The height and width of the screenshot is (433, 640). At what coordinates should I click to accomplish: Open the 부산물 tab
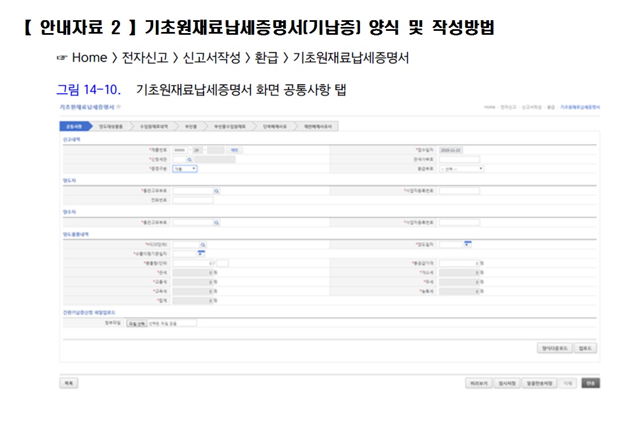pos(191,127)
